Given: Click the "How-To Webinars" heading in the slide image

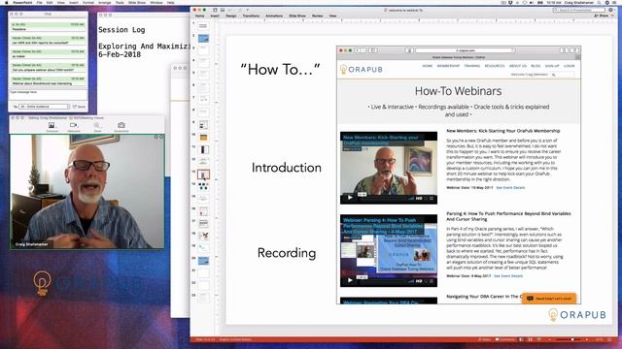Looking at the screenshot, I should click(458, 91).
